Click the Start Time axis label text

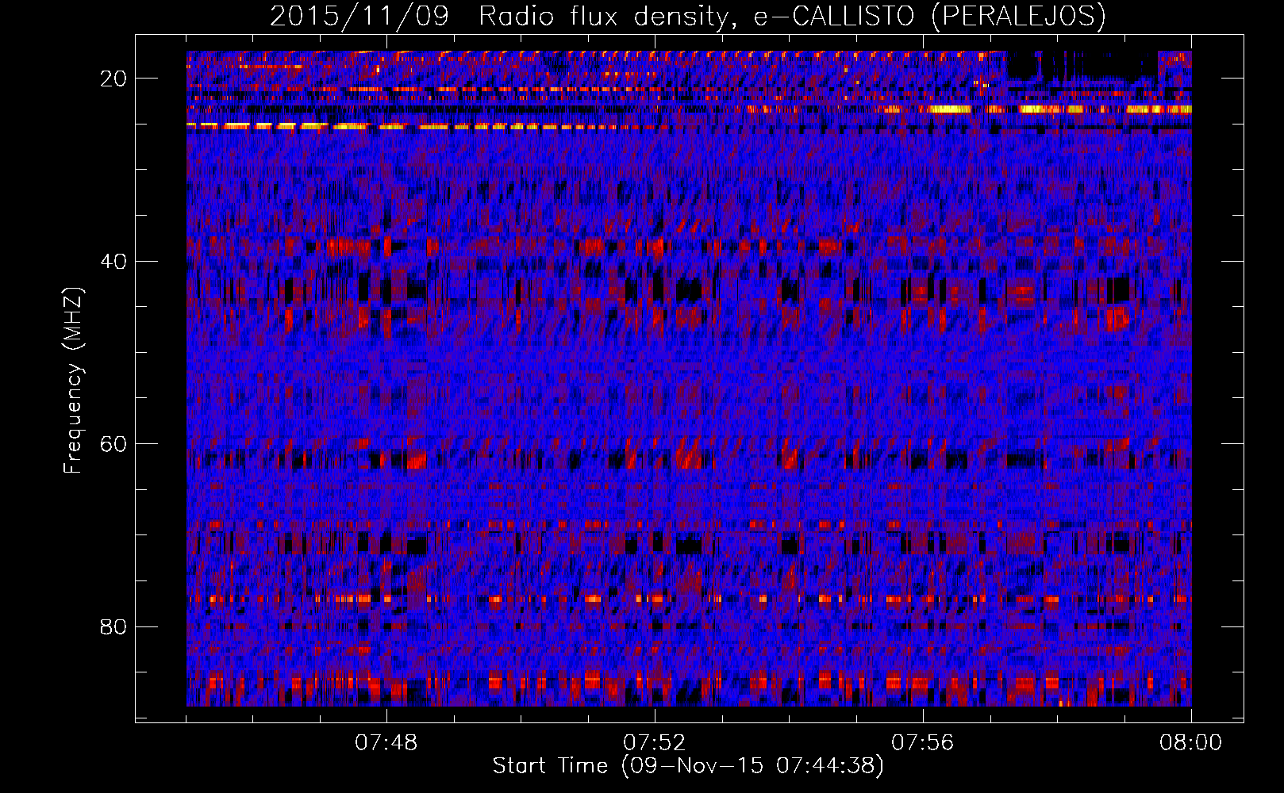[x=688, y=766]
